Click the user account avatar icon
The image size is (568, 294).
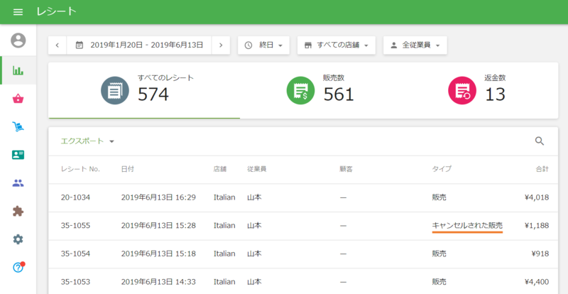pyautogui.click(x=18, y=40)
